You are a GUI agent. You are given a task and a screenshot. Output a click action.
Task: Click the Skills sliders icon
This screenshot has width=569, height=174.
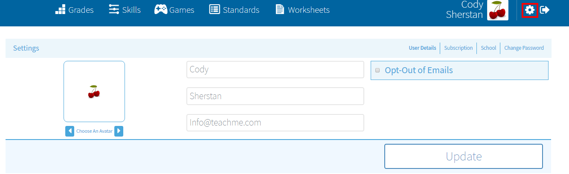point(114,9)
